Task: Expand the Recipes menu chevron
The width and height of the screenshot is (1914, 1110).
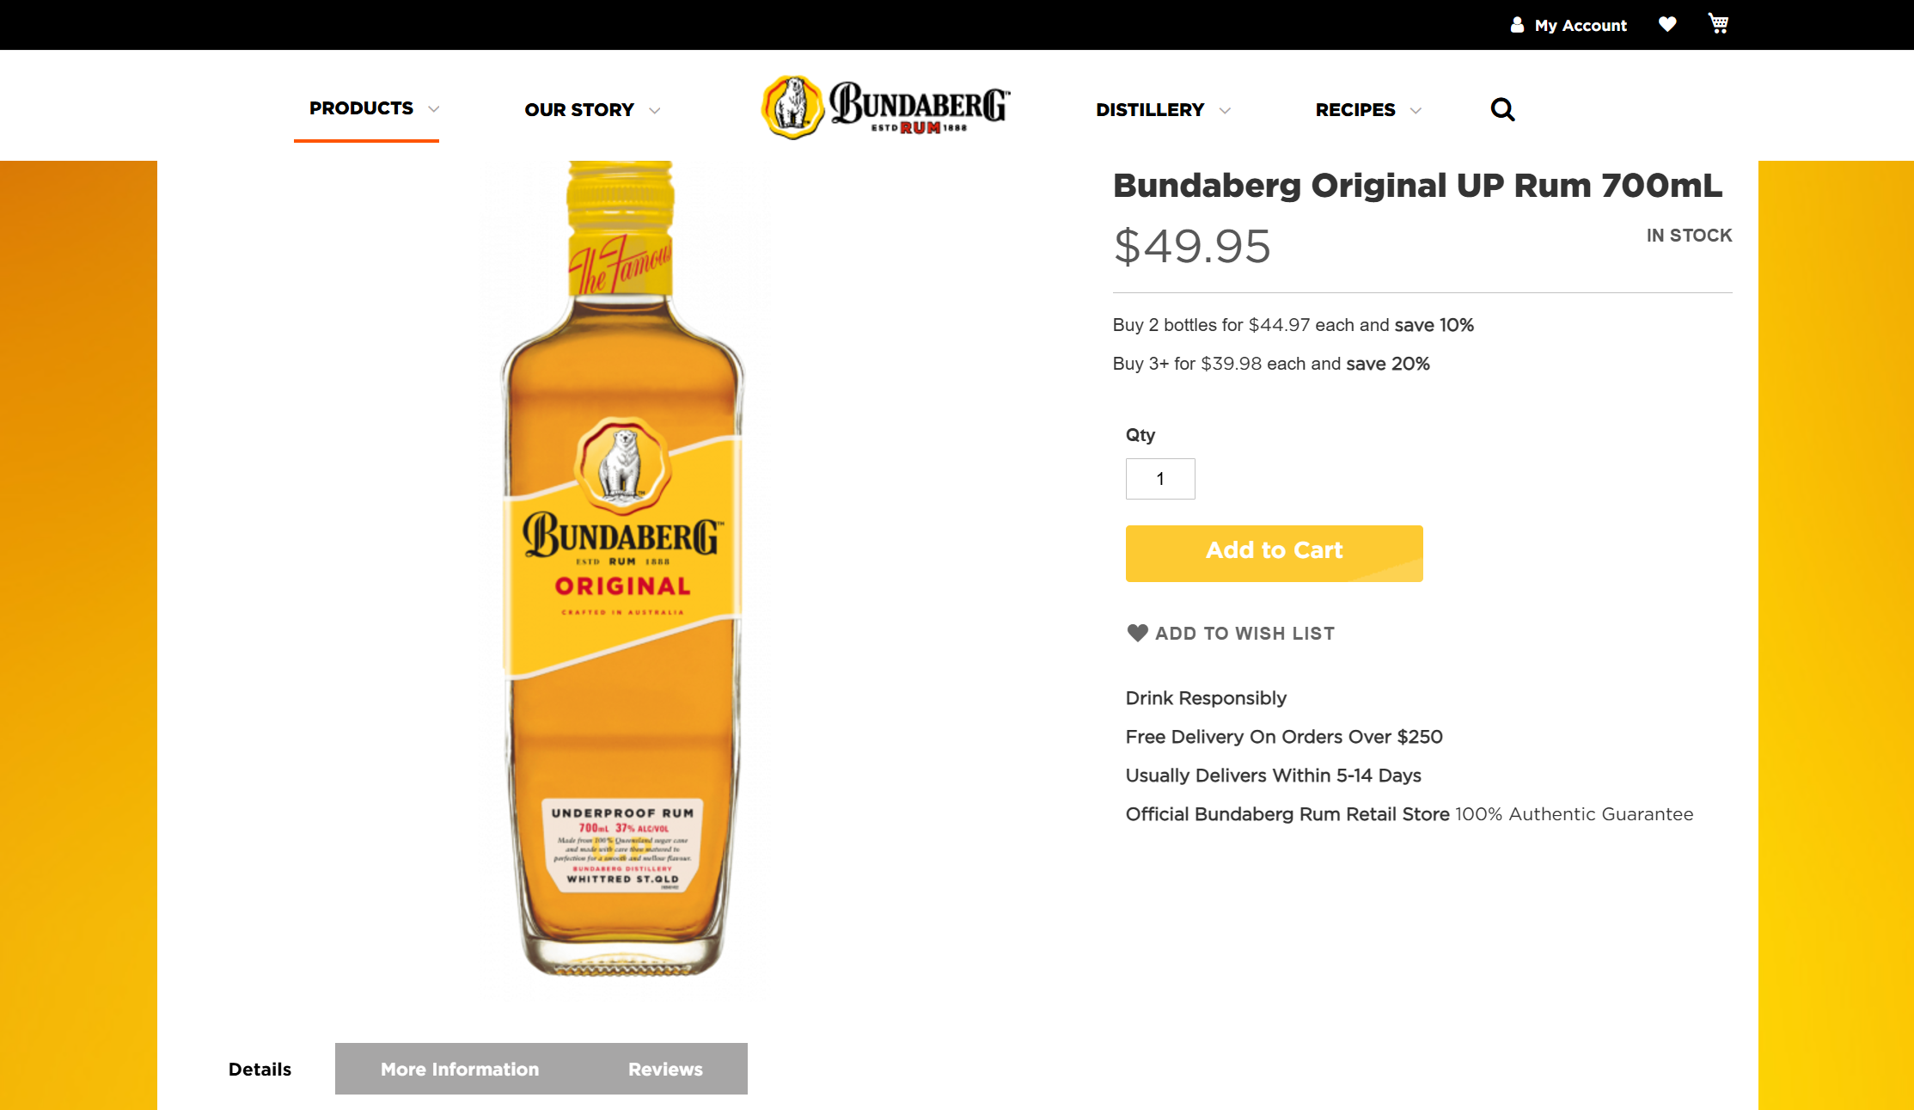Action: click(1416, 111)
